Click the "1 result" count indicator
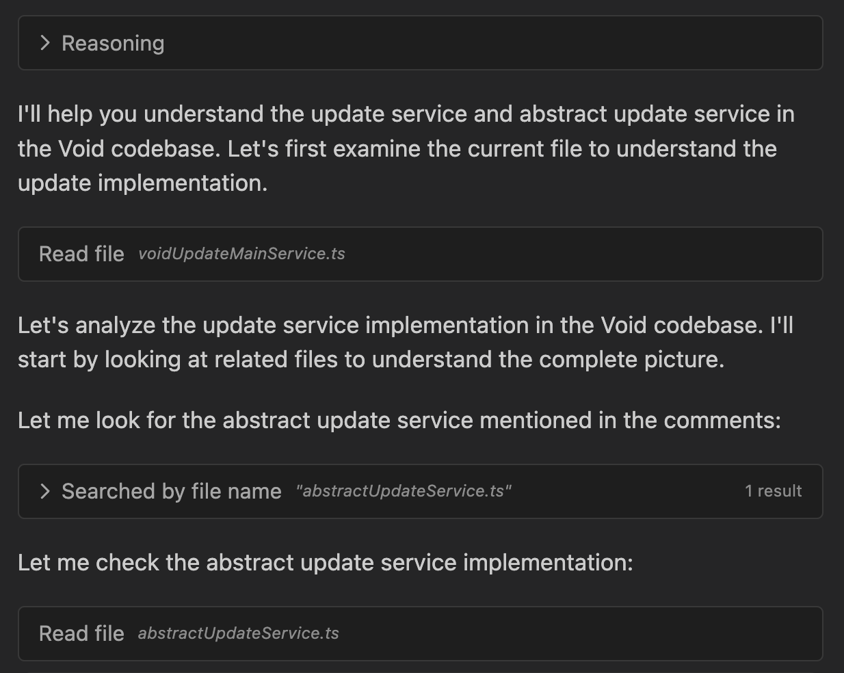 click(773, 491)
